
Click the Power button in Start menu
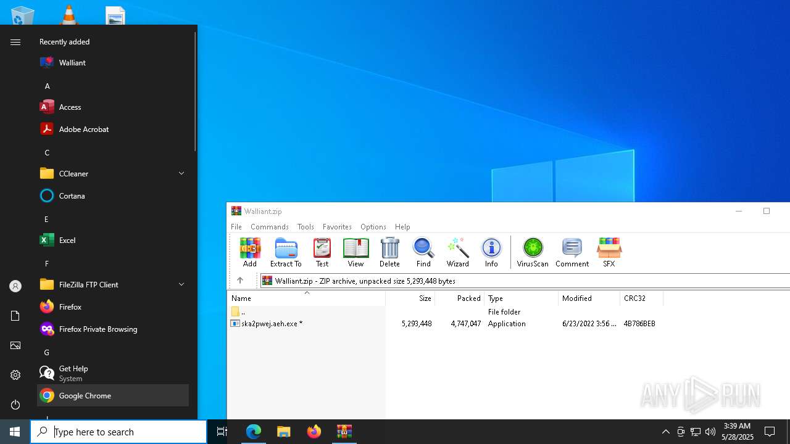[x=15, y=405]
